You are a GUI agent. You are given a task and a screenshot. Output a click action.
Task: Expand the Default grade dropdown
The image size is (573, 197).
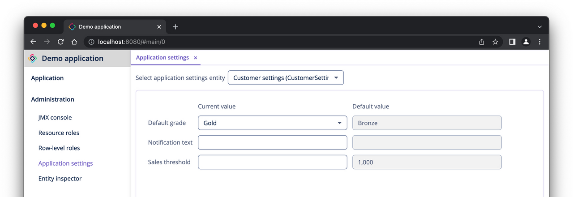(x=339, y=123)
